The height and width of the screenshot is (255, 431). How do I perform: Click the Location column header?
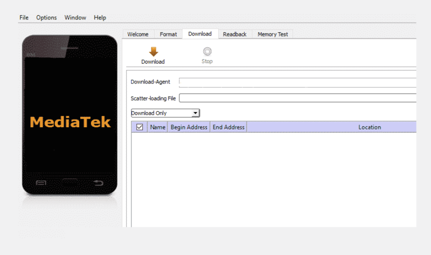click(x=331, y=127)
